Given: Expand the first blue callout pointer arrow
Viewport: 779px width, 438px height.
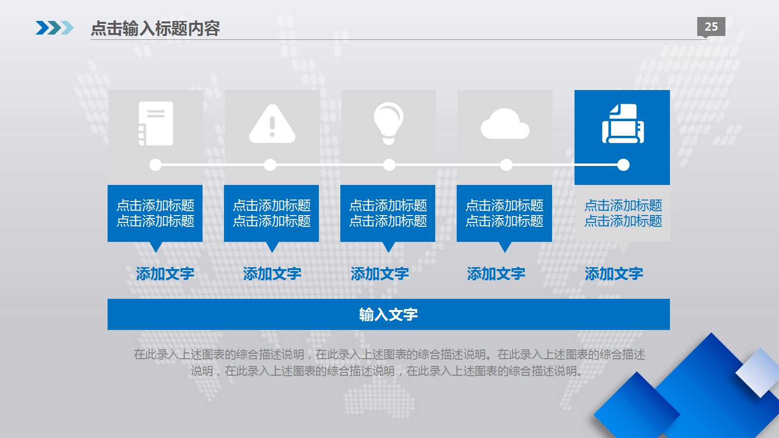Looking at the screenshot, I should pyautogui.click(x=156, y=247).
